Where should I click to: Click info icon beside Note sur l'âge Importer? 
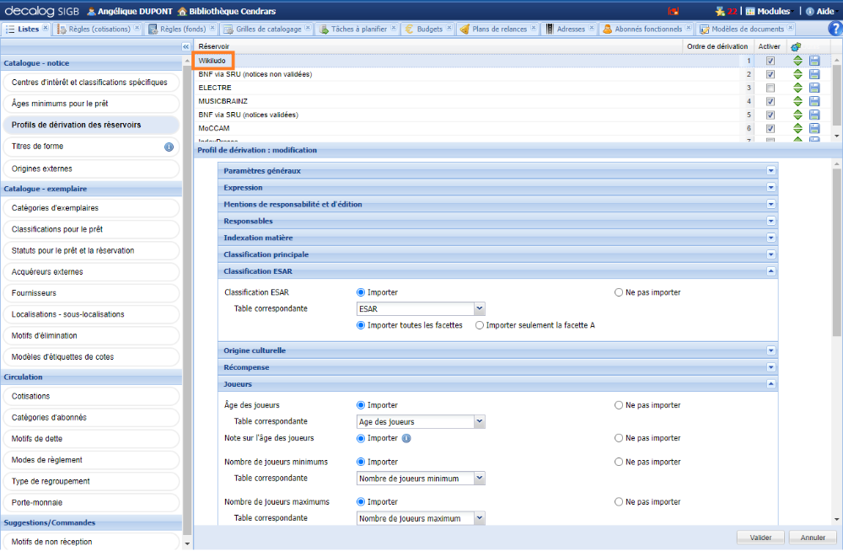click(406, 438)
